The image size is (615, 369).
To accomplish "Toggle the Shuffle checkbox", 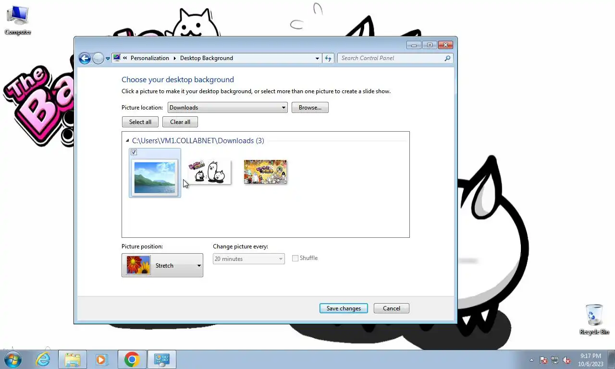I will [295, 258].
